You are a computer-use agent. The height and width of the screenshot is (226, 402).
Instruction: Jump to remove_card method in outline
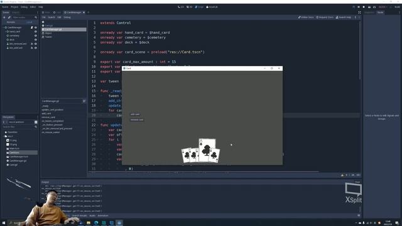[48, 117]
